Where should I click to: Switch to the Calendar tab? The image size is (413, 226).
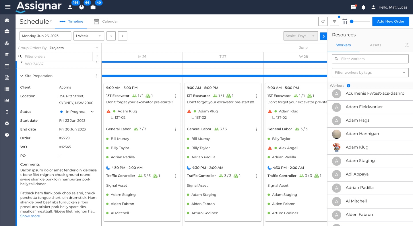click(106, 21)
